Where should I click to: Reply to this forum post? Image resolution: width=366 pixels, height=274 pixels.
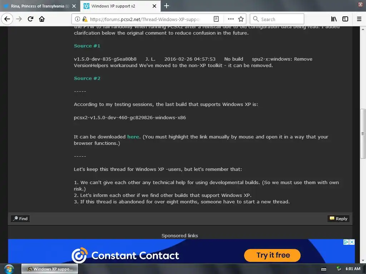(338, 219)
